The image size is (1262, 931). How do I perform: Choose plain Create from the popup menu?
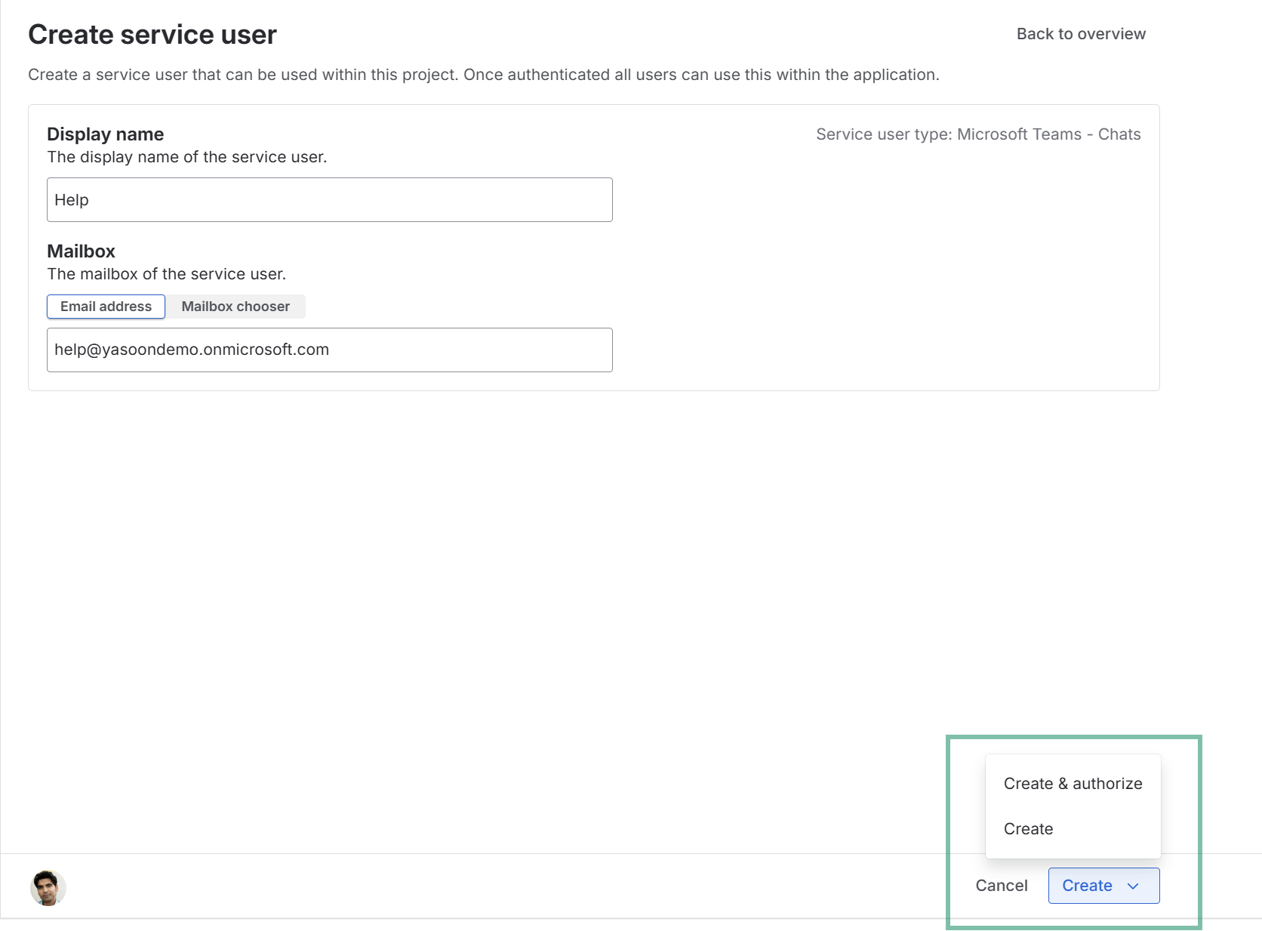(1028, 829)
